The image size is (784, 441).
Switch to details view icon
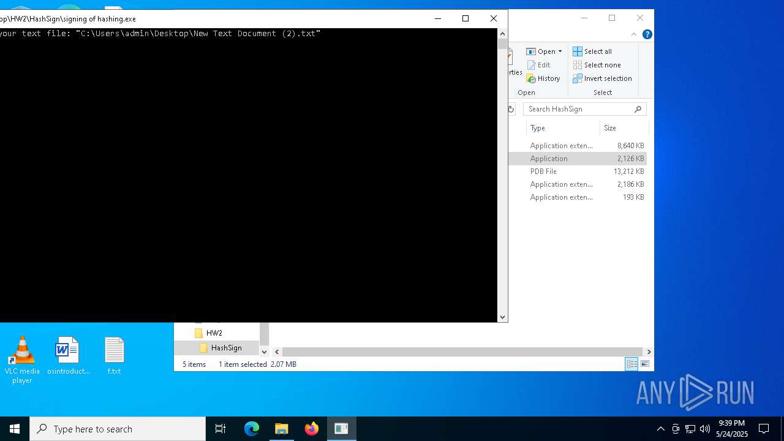coord(631,364)
